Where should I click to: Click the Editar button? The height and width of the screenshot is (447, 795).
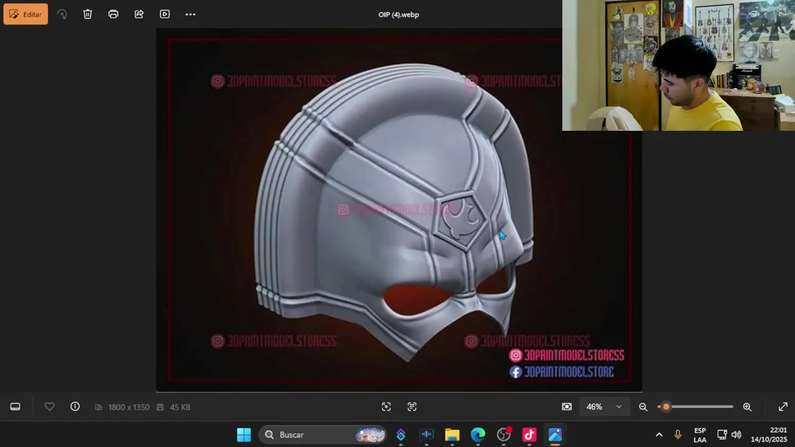point(25,14)
